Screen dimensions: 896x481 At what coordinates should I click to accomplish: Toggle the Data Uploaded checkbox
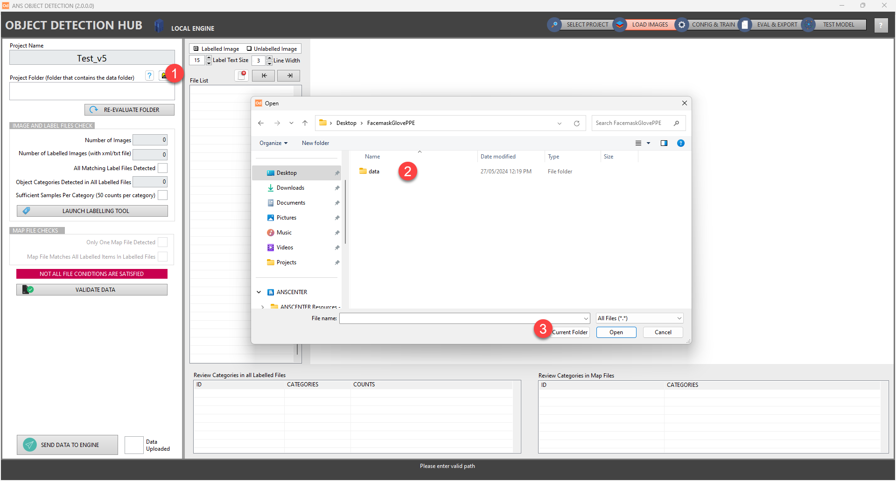[x=134, y=445]
